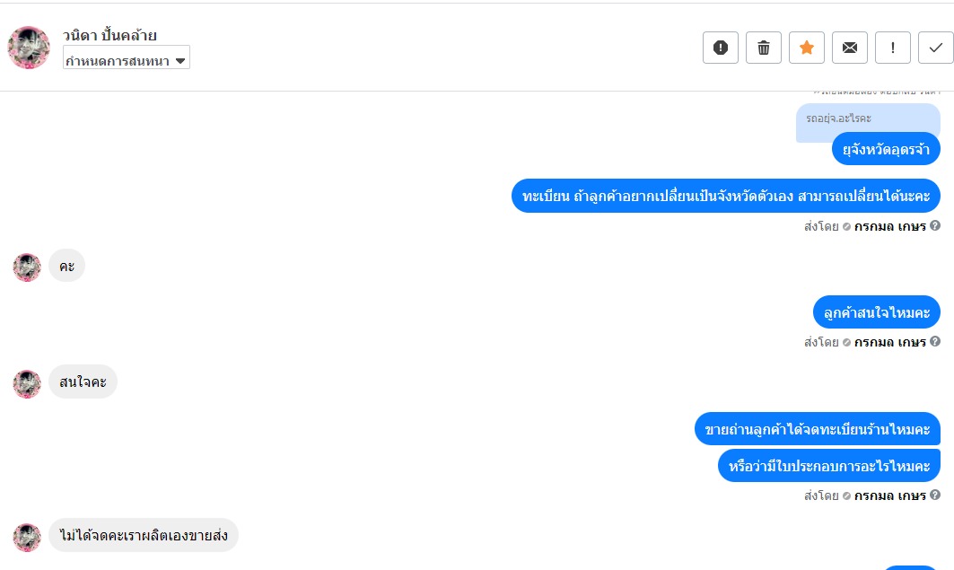Delete the conversation with the trash icon
Screen dimensions: 954x570
click(764, 48)
